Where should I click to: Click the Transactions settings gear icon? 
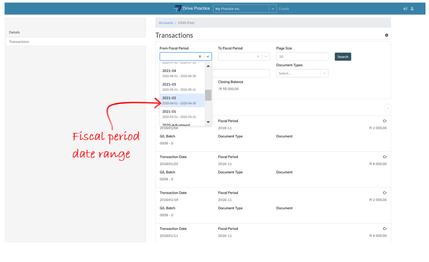click(x=387, y=35)
